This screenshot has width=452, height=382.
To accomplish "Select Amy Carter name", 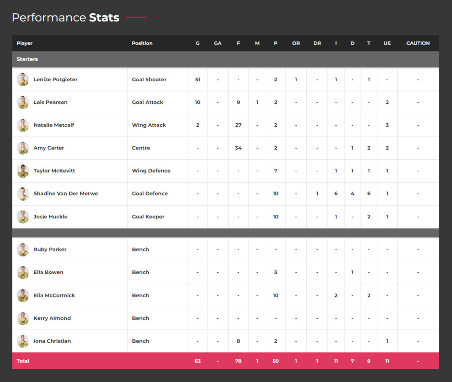I will coord(49,148).
